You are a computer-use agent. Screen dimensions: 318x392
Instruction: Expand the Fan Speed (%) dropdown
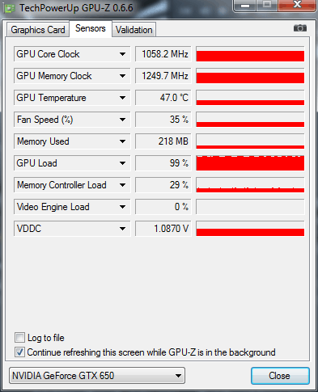coord(122,120)
